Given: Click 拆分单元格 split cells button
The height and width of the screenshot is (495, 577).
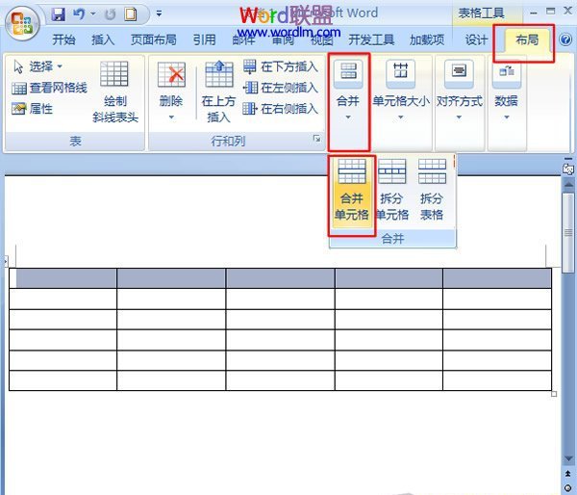Looking at the screenshot, I should pyautogui.click(x=392, y=191).
